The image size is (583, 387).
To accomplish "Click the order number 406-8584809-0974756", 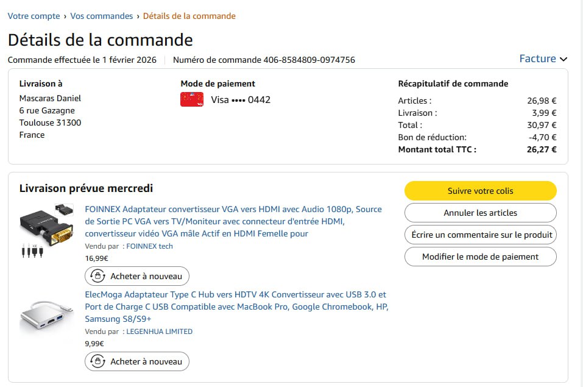I will [309, 60].
